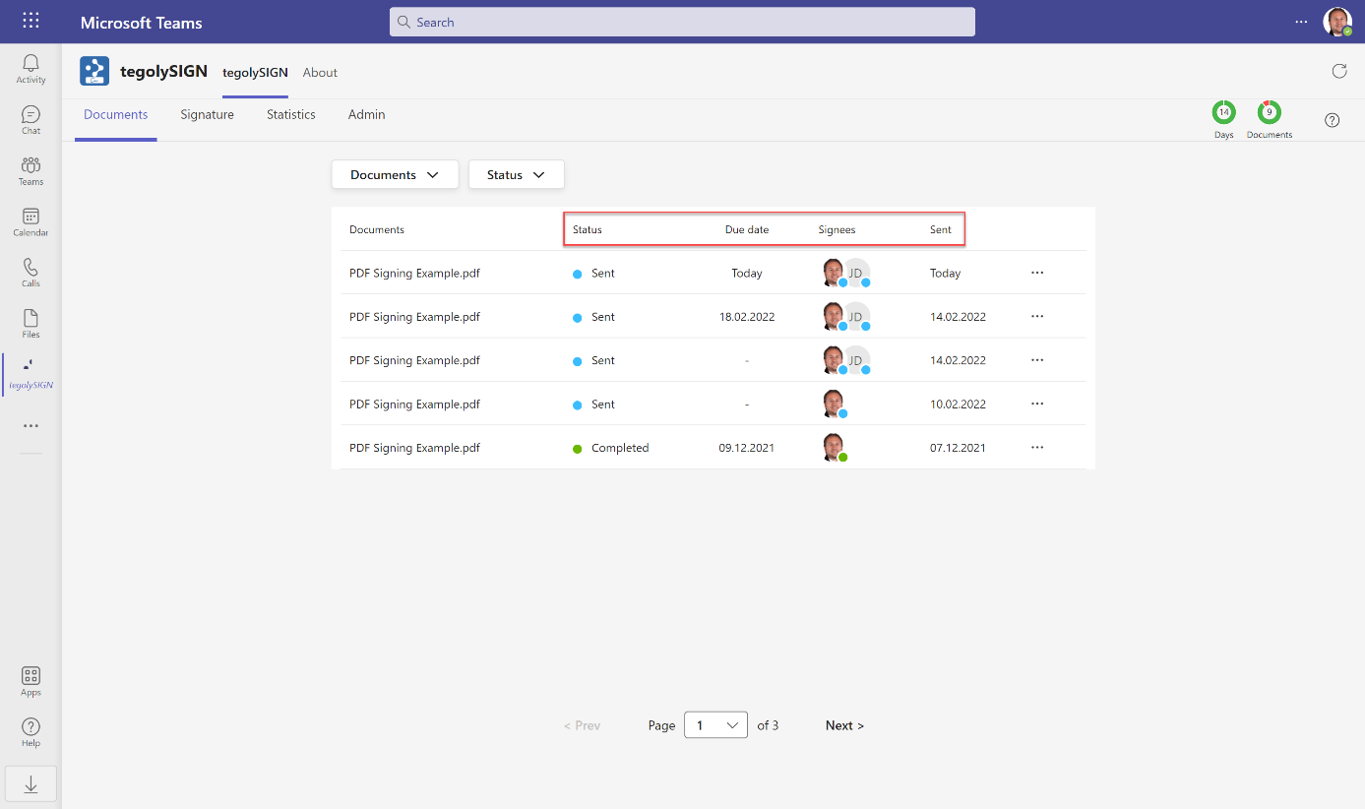Sort by the Status column header
This screenshot has height=809, width=1365.
pos(587,229)
